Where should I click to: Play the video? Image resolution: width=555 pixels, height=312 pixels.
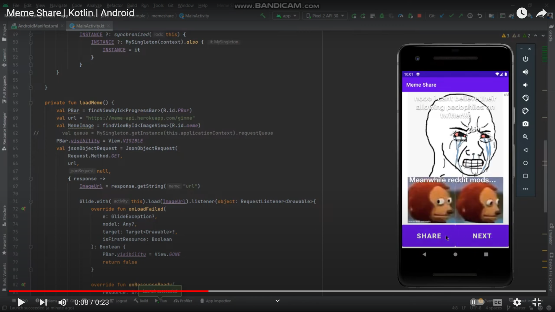[21, 302]
